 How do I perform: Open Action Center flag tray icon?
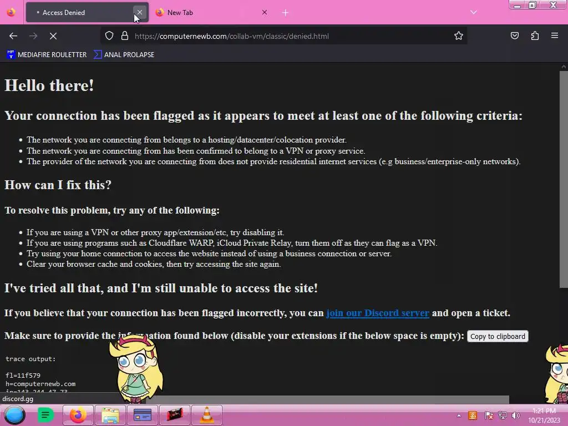click(x=489, y=415)
